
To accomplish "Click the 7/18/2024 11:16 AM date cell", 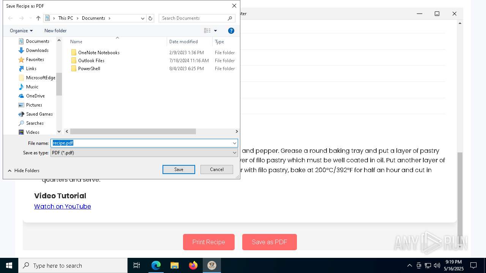I will (x=189, y=61).
